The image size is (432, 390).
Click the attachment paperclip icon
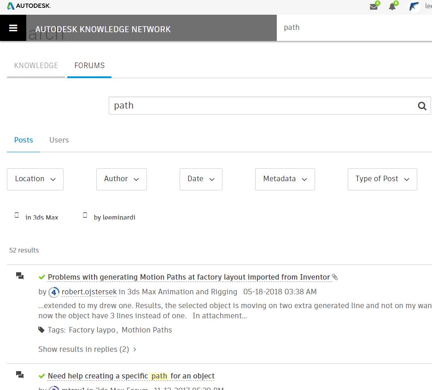coord(335,277)
